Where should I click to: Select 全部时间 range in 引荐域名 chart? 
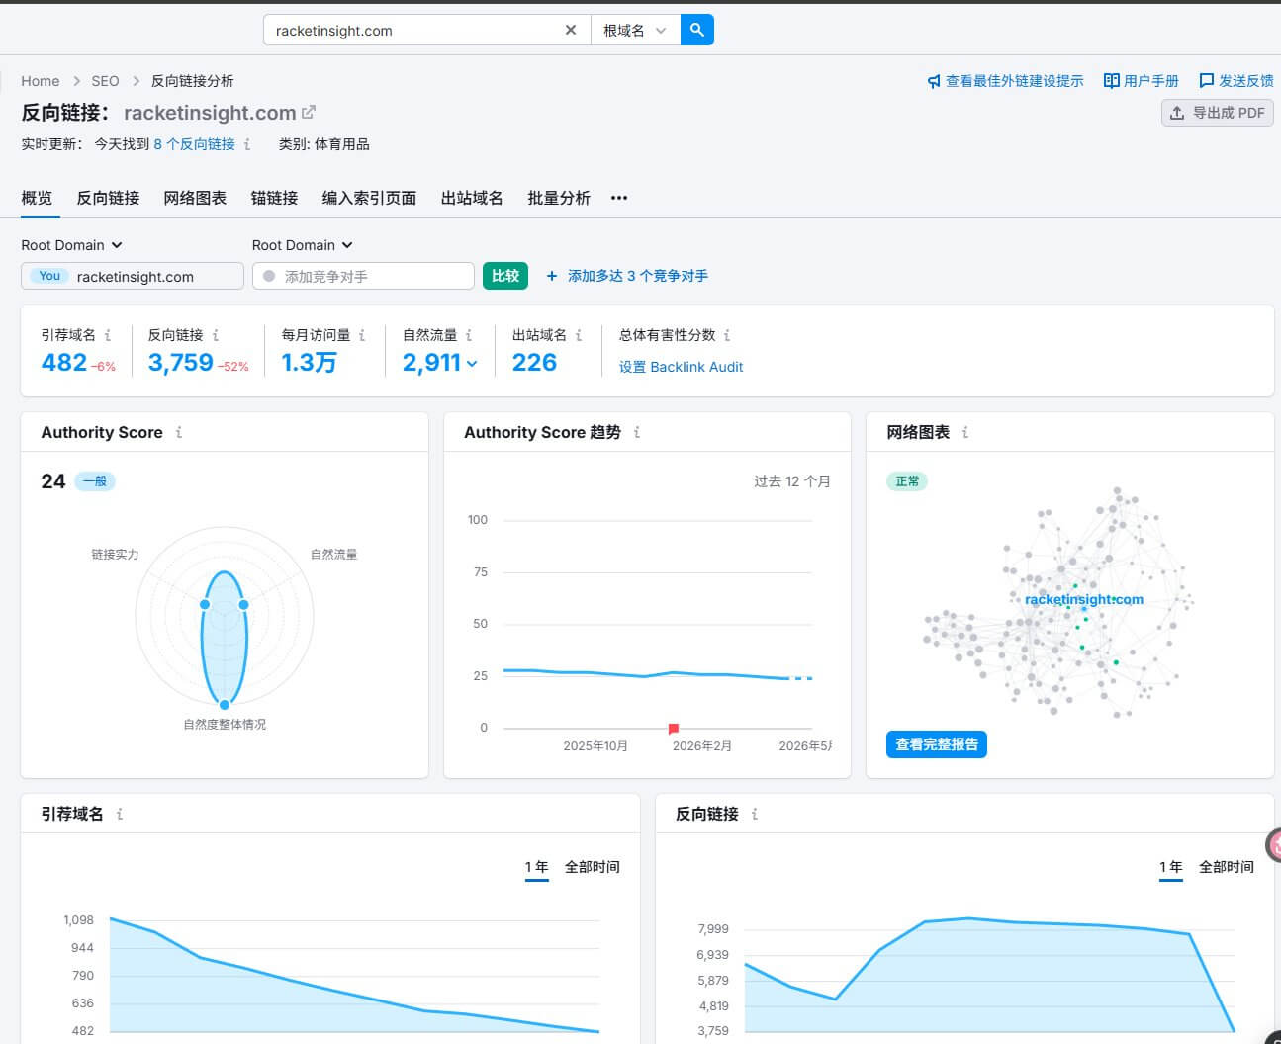coord(593,867)
